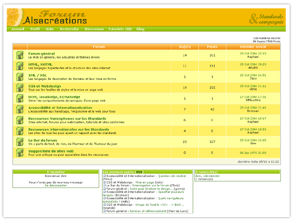Click the Forum général row icon
This screenshot has width=293, height=221.
click(20, 55)
